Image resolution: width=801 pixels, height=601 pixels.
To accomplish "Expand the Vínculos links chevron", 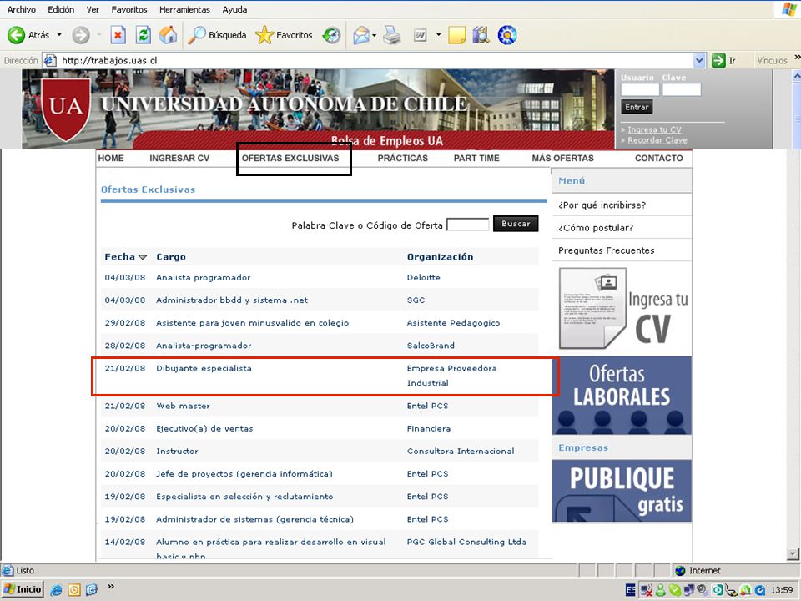I will pyautogui.click(x=797, y=58).
